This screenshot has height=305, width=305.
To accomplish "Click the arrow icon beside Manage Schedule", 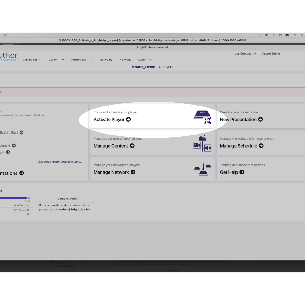I will point(261,146).
